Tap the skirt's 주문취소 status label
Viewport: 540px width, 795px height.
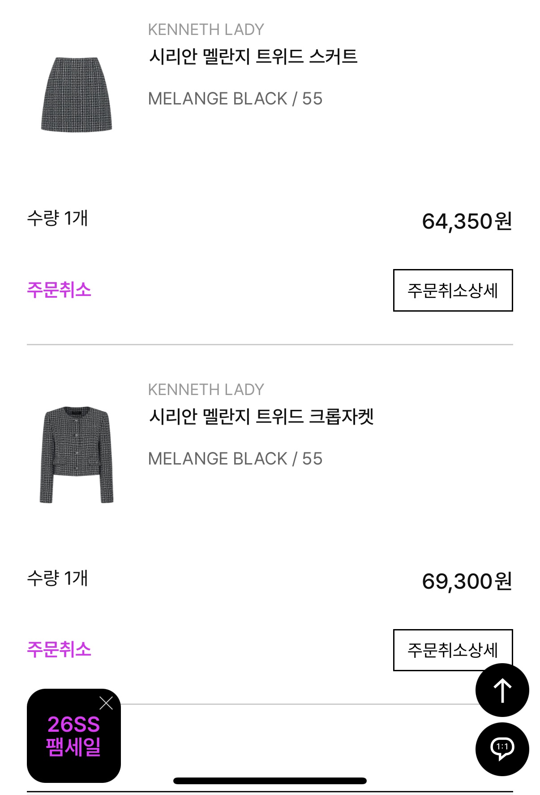point(59,290)
